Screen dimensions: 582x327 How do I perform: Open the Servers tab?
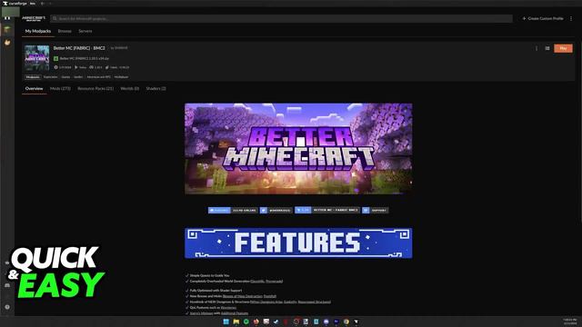point(85,31)
